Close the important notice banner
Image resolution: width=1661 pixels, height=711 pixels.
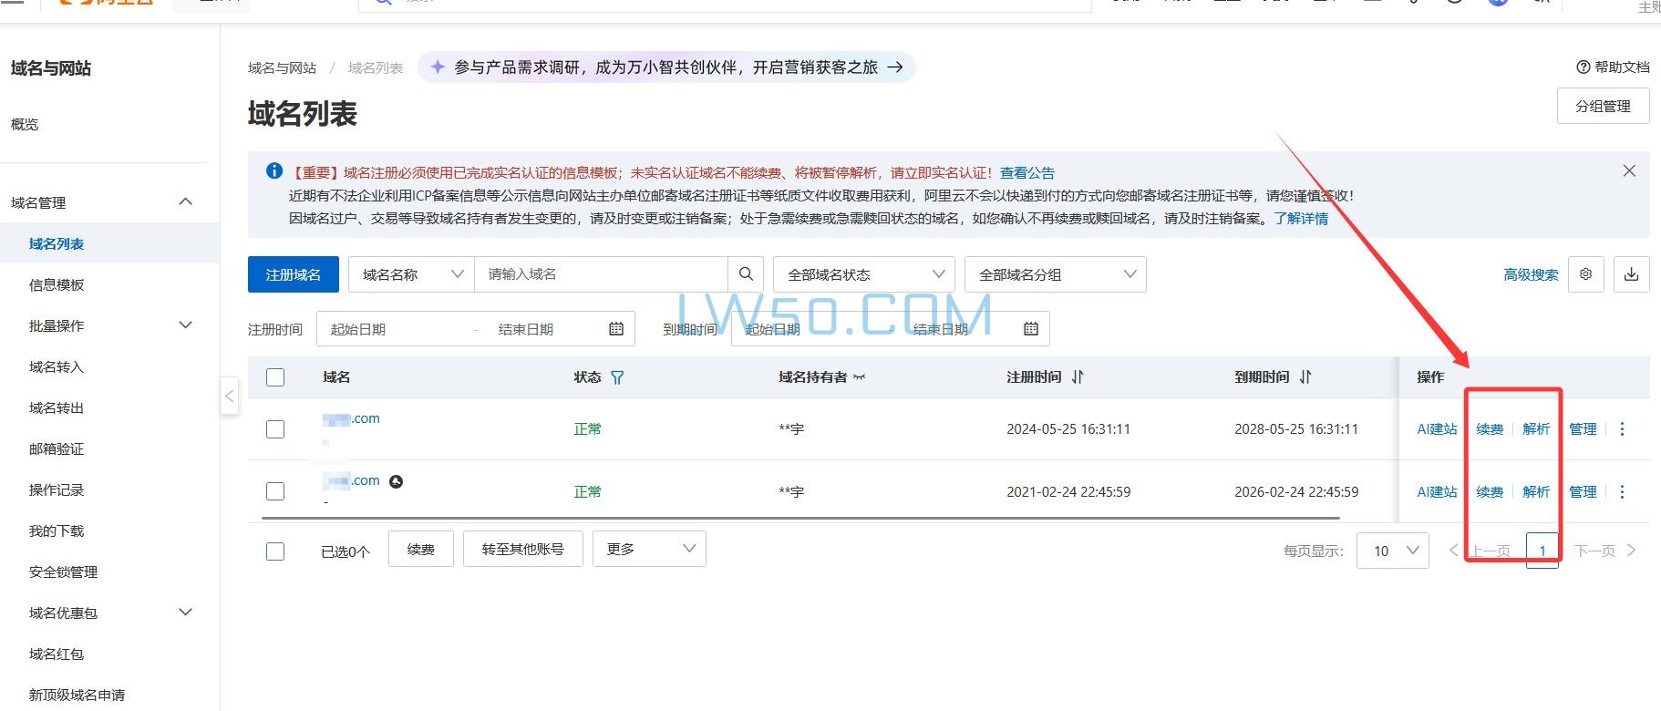pos(1629,171)
